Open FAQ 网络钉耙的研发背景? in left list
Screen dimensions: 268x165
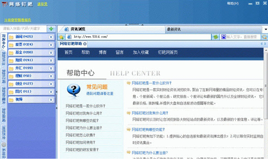coord(82,150)
